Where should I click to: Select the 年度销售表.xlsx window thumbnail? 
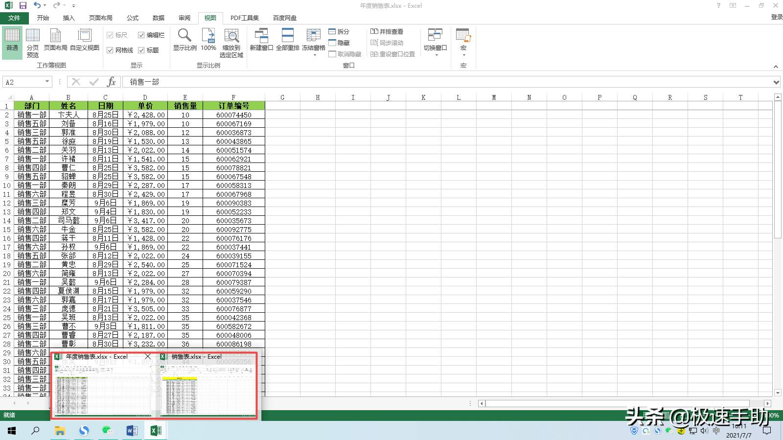(x=103, y=386)
